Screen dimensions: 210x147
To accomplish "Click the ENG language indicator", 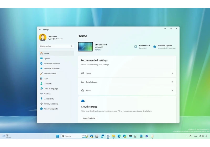I will (195, 136).
